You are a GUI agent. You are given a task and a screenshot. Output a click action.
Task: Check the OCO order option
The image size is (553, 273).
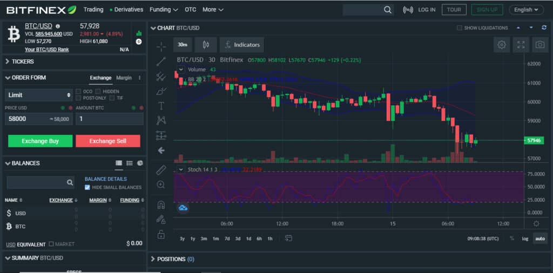pyautogui.click(x=78, y=92)
